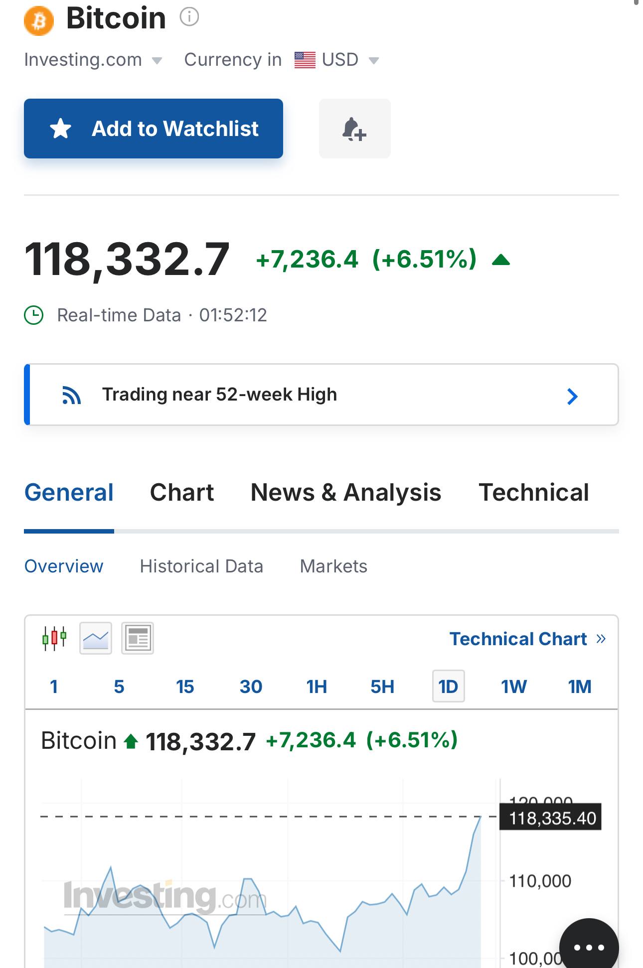Open the news-style chart view icon
The width and height of the screenshot is (643, 968).
point(138,638)
